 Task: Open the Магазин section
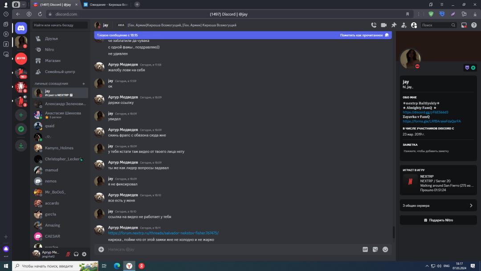53,61
